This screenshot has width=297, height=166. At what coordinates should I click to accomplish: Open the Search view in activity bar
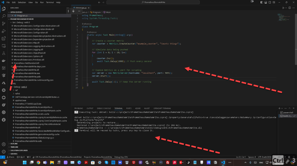click(x=3, y=16)
